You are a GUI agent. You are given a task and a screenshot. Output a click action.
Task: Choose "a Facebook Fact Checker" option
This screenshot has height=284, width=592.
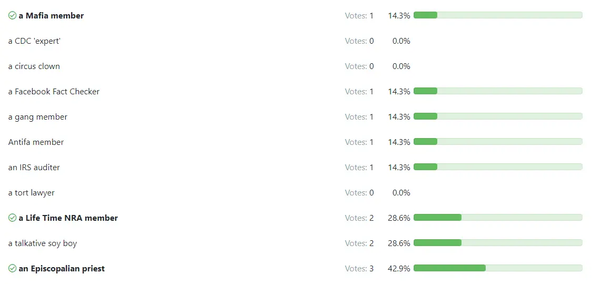[54, 92]
